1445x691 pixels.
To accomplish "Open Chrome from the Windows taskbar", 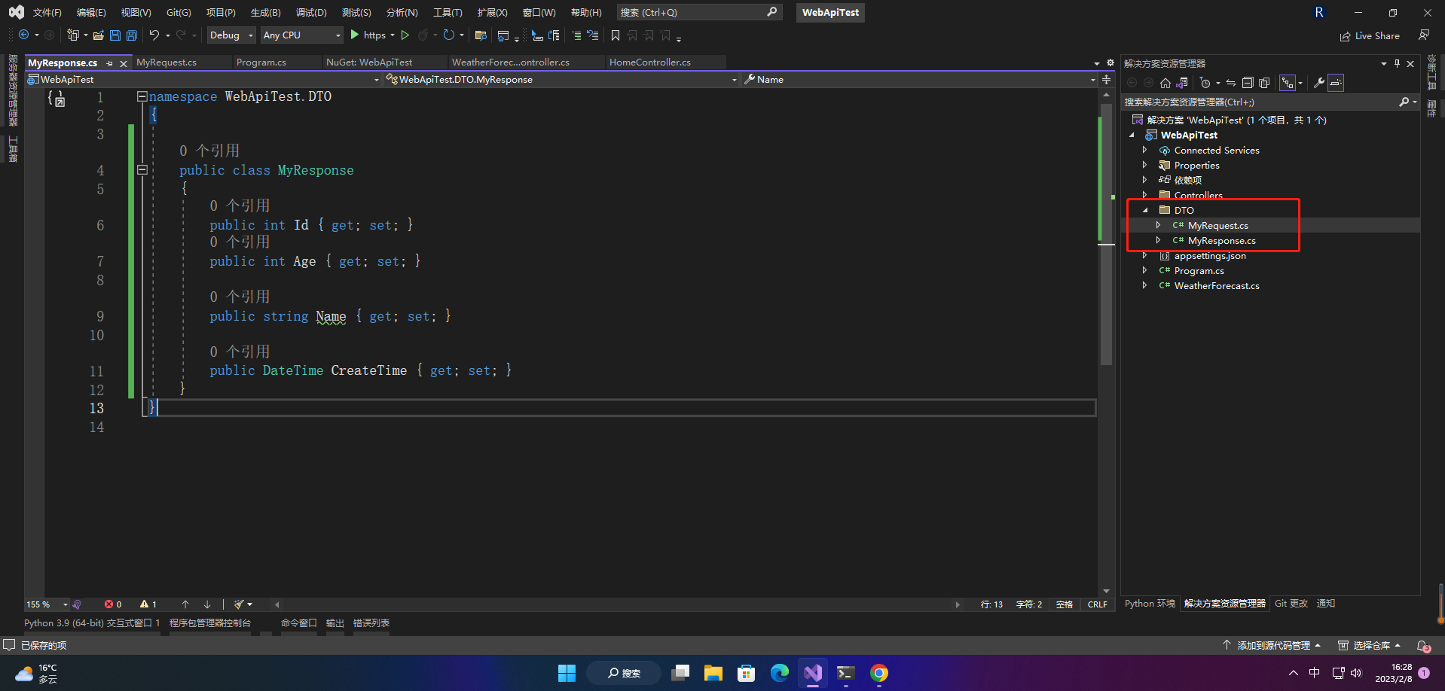I will click(x=879, y=673).
